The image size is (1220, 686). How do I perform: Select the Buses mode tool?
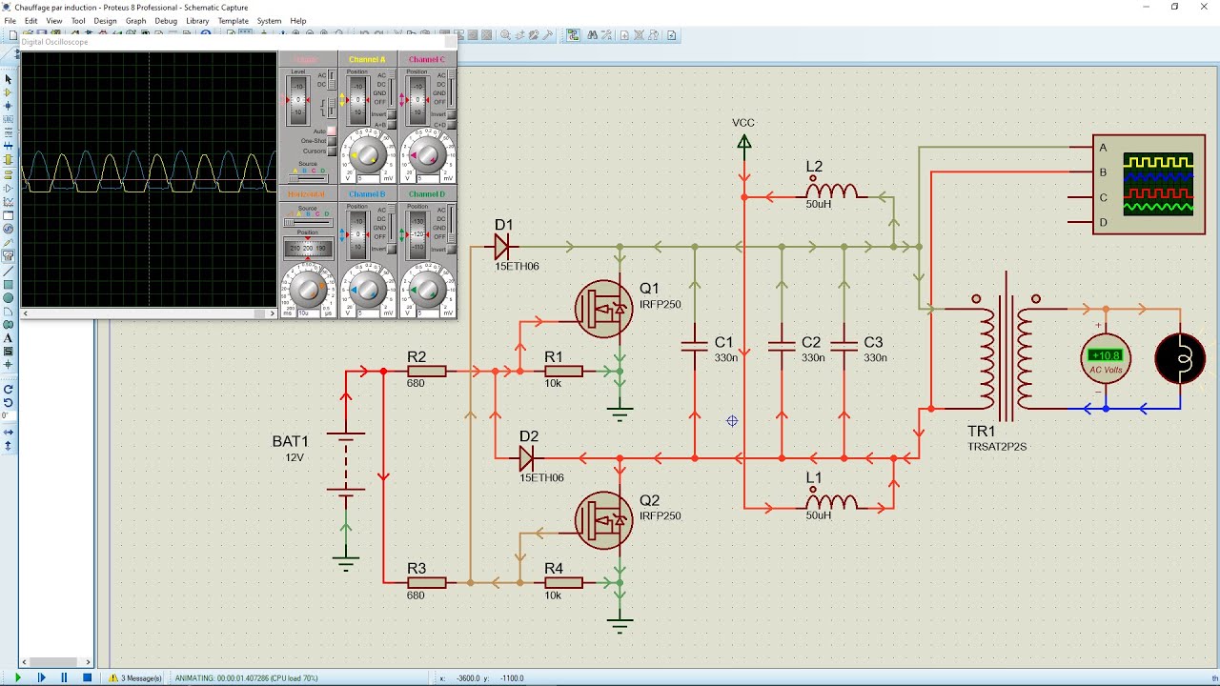[9, 146]
